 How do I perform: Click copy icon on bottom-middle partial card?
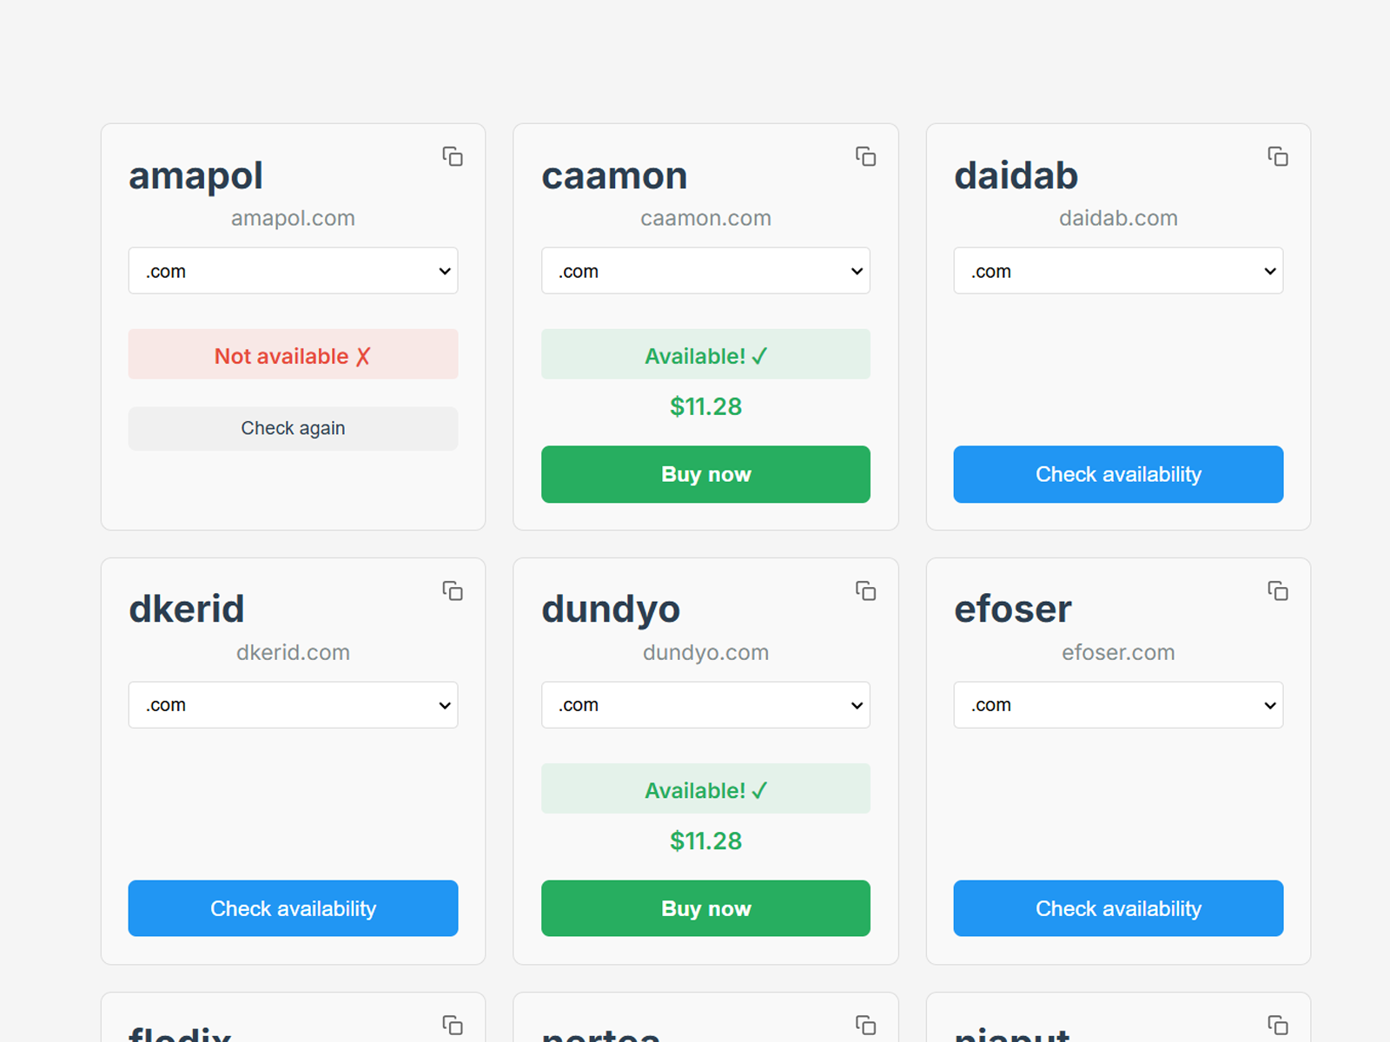pyautogui.click(x=865, y=1026)
